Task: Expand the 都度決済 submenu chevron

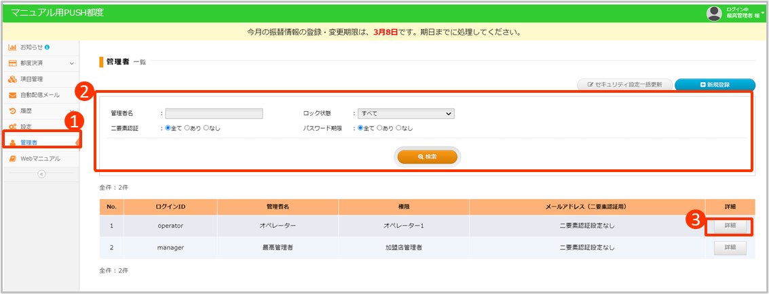Action: click(72, 64)
